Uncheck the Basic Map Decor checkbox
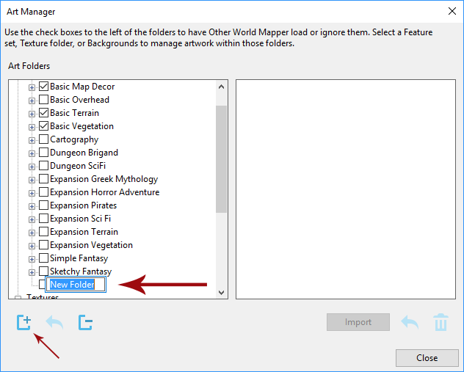 (x=43, y=87)
